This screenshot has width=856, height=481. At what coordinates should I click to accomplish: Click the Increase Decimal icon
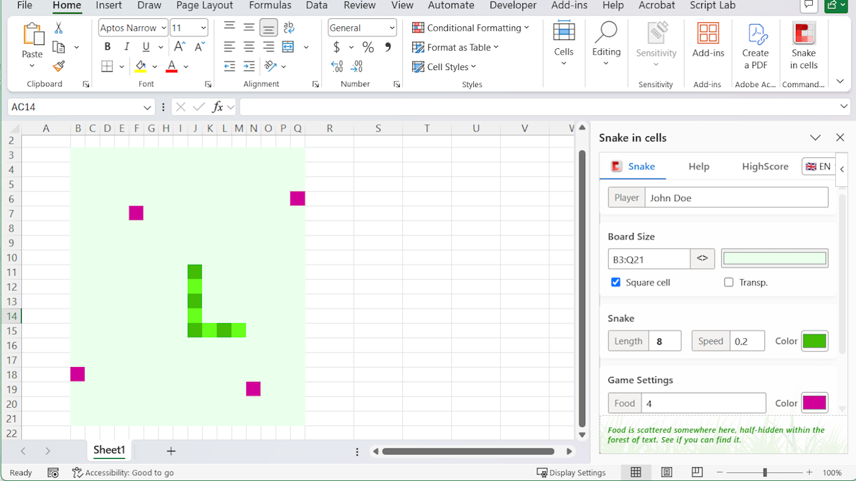[x=337, y=66]
